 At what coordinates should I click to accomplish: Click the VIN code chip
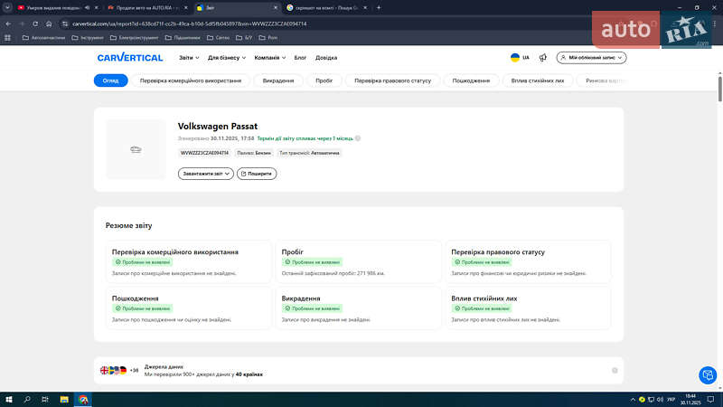coord(204,153)
